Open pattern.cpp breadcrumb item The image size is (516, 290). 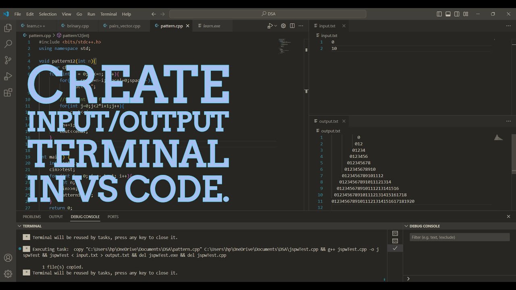(x=40, y=35)
